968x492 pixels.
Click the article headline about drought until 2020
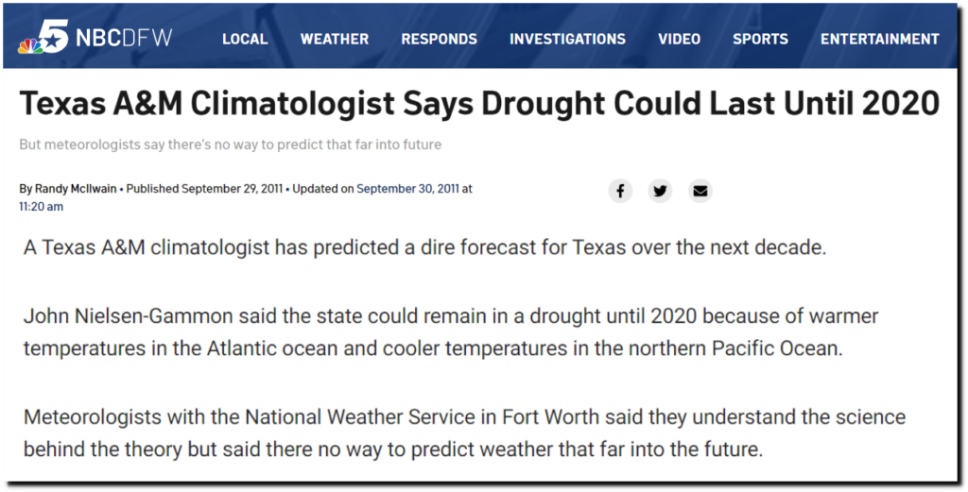(x=479, y=103)
